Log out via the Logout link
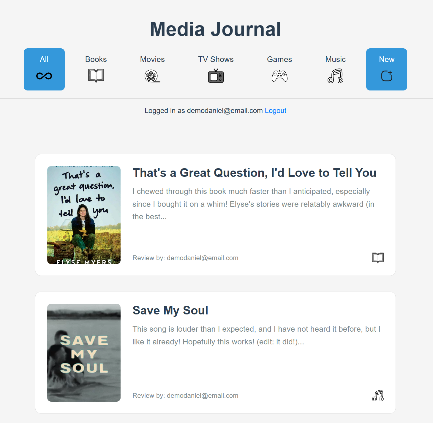The width and height of the screenshot is (433, 423). (275, 111)
